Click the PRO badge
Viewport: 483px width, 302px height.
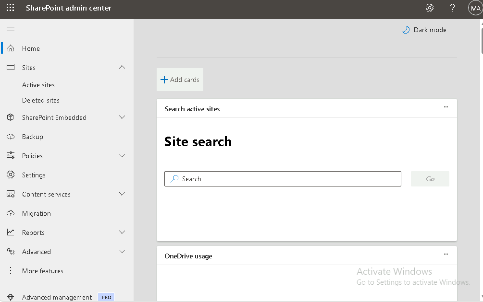point(106,297)
